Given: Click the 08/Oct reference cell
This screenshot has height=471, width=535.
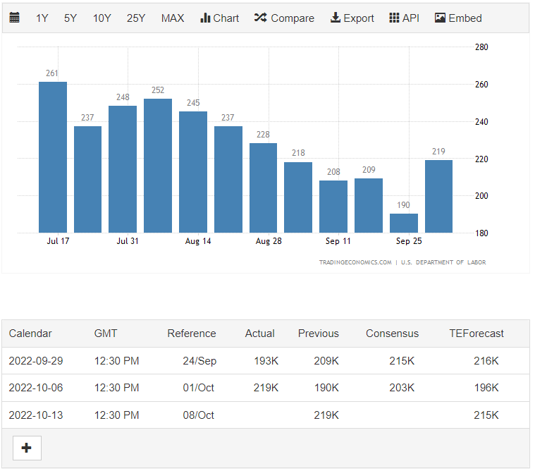Looking at the screenshot, I should point(198,415).
